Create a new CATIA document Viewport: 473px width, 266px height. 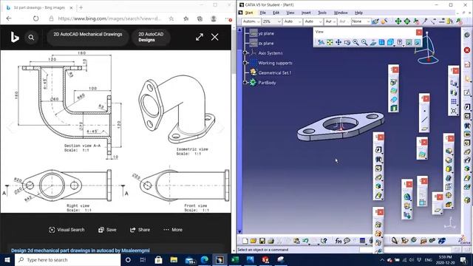pyautogui.click(x=245, y=241)
